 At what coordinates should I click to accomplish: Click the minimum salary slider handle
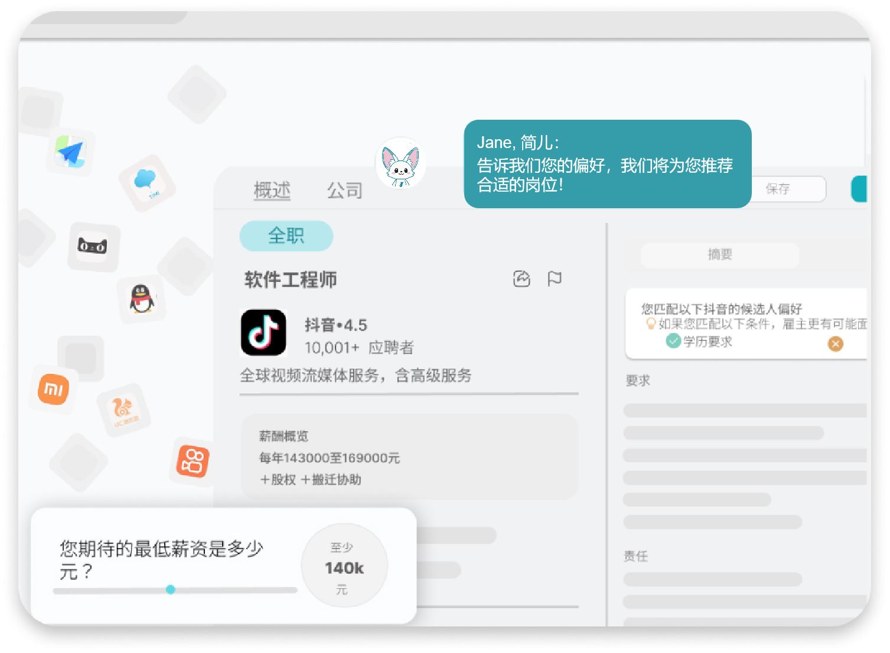click(x=171, y=589)
